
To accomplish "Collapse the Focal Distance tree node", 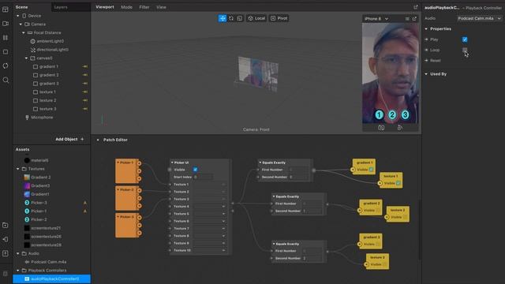I will (x=24, y=33).
